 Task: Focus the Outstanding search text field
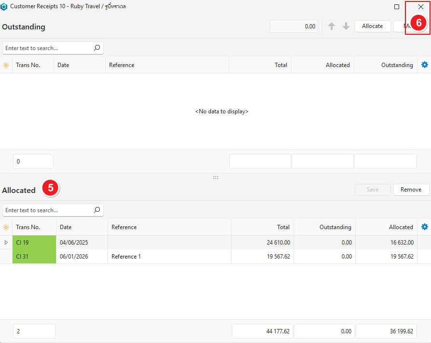point(47,48)
